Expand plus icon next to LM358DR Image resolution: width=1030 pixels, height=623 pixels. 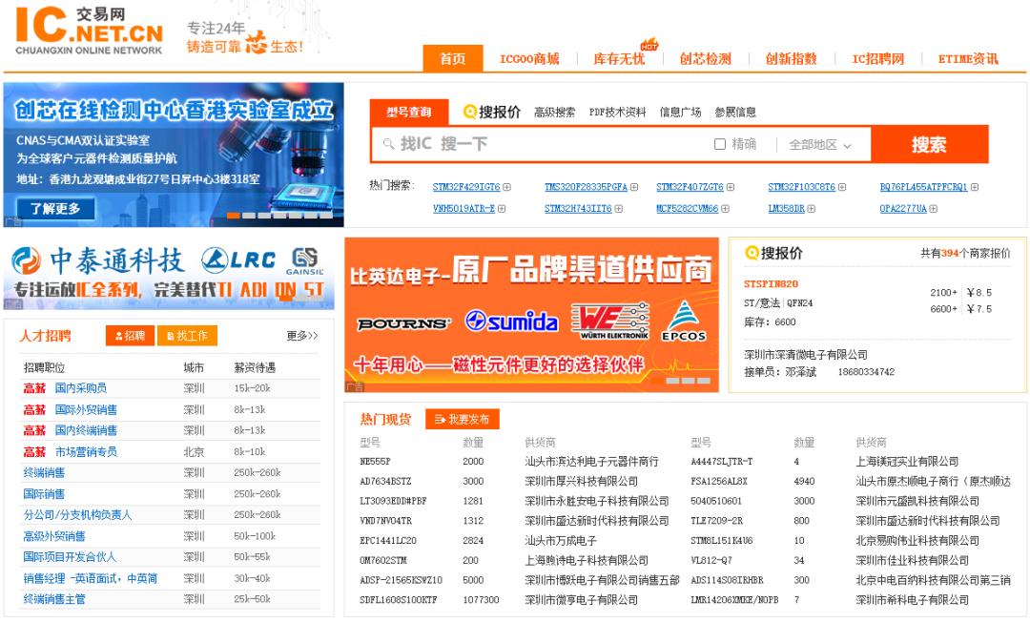[812, 209]
